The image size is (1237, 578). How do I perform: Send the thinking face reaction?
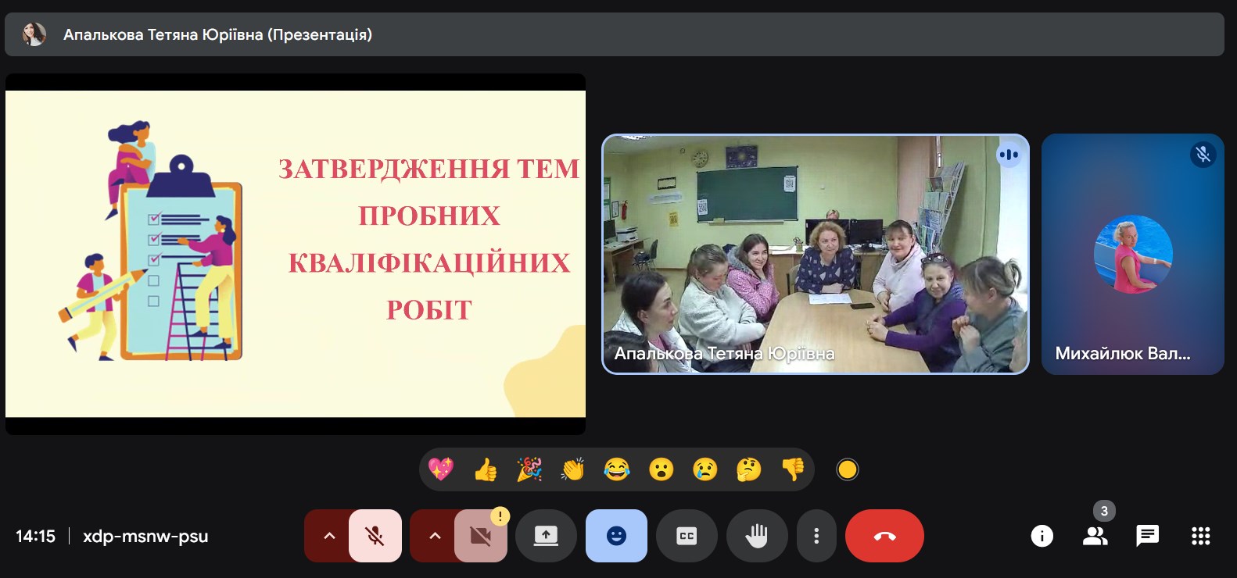748,469
